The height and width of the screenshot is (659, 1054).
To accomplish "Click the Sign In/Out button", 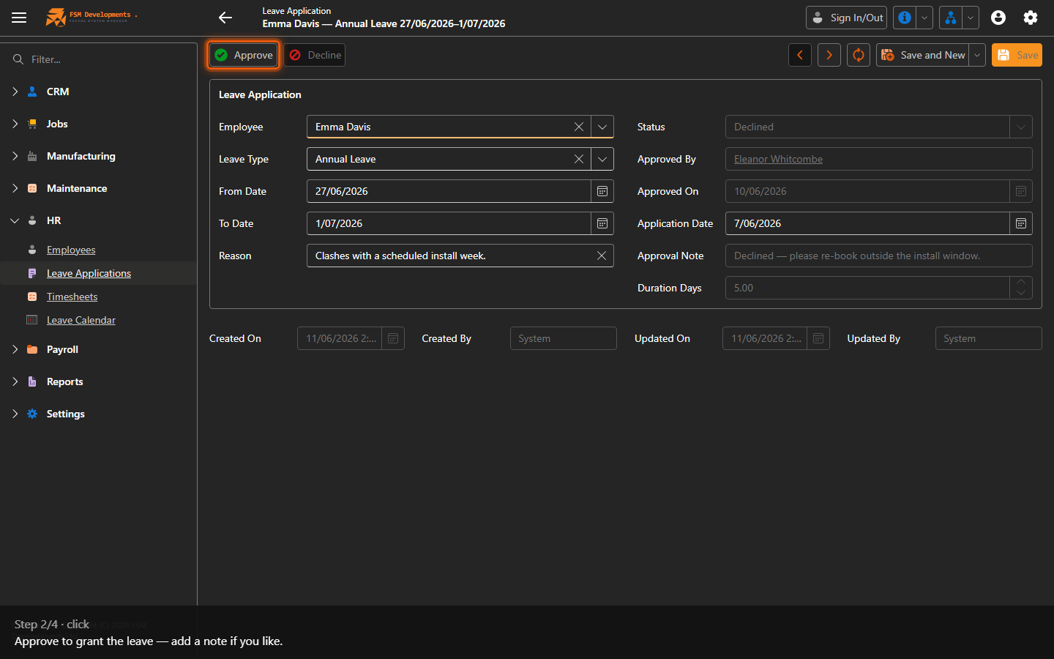I will pos(846,18).
